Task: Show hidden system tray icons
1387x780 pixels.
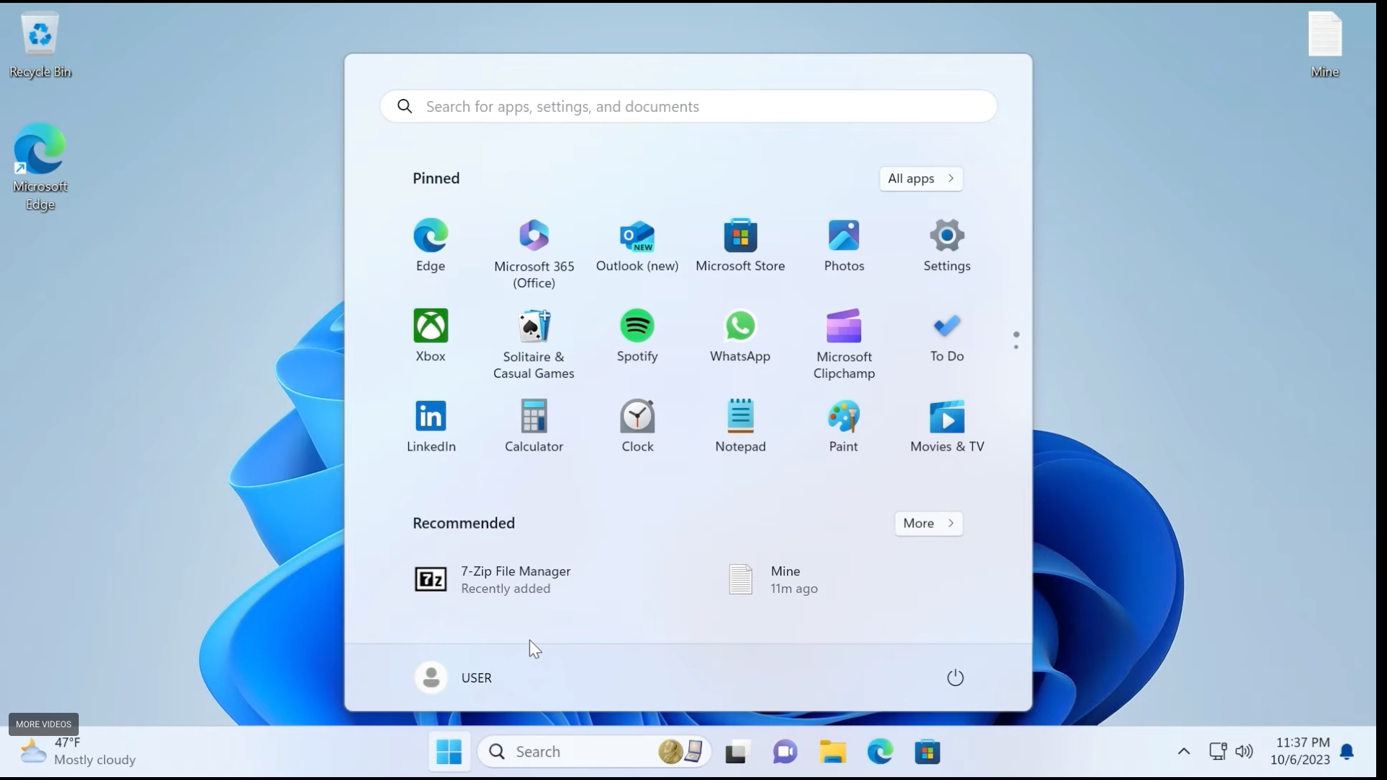Action: 1183,751
